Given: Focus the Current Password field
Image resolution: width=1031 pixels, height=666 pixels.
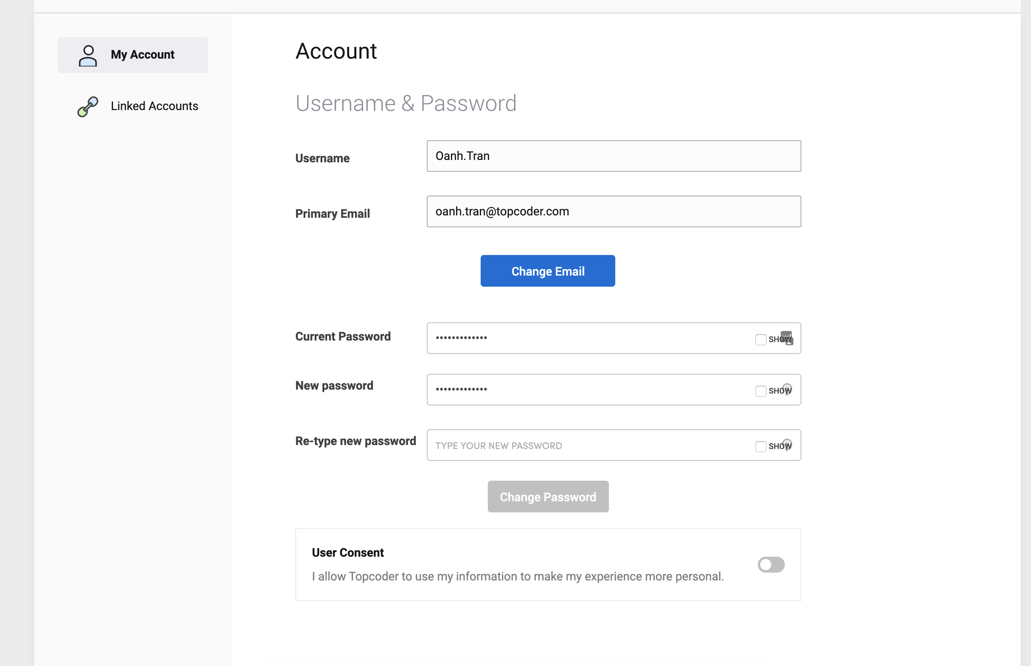Looking at the screenshot, I should click(x=614, y=338).
